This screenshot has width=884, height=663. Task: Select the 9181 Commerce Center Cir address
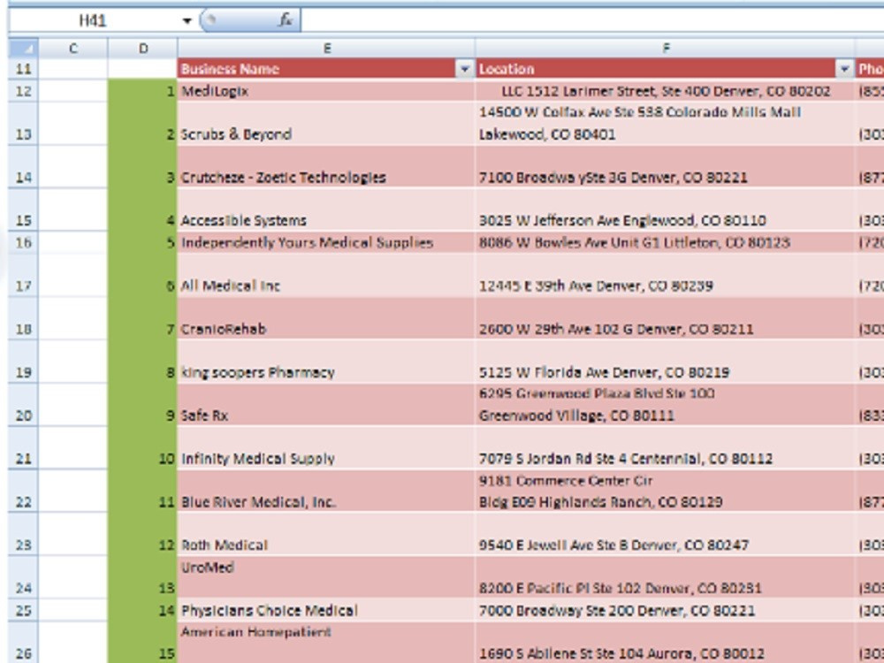click(666, 491)
